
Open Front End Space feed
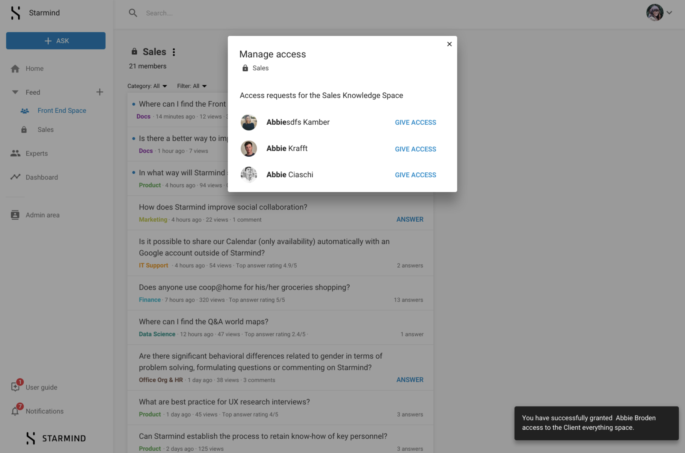pos(62,110)
